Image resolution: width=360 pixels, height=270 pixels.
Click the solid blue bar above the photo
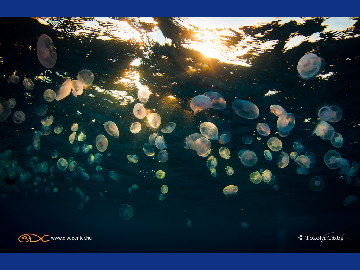coord(180,8)
